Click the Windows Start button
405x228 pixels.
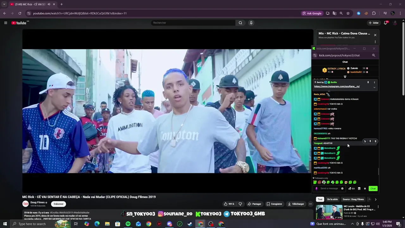(5, 224)
